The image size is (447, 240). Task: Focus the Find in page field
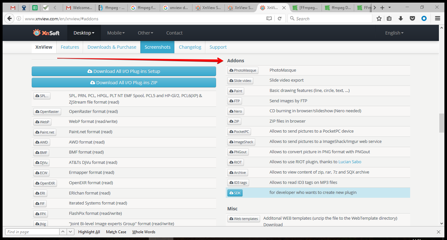[32, 232]
